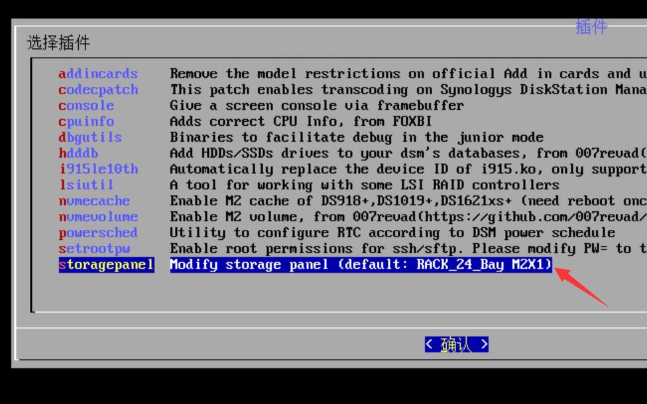
Task: Pick the lsiutil plugin entry
Action: click(86, 185)
